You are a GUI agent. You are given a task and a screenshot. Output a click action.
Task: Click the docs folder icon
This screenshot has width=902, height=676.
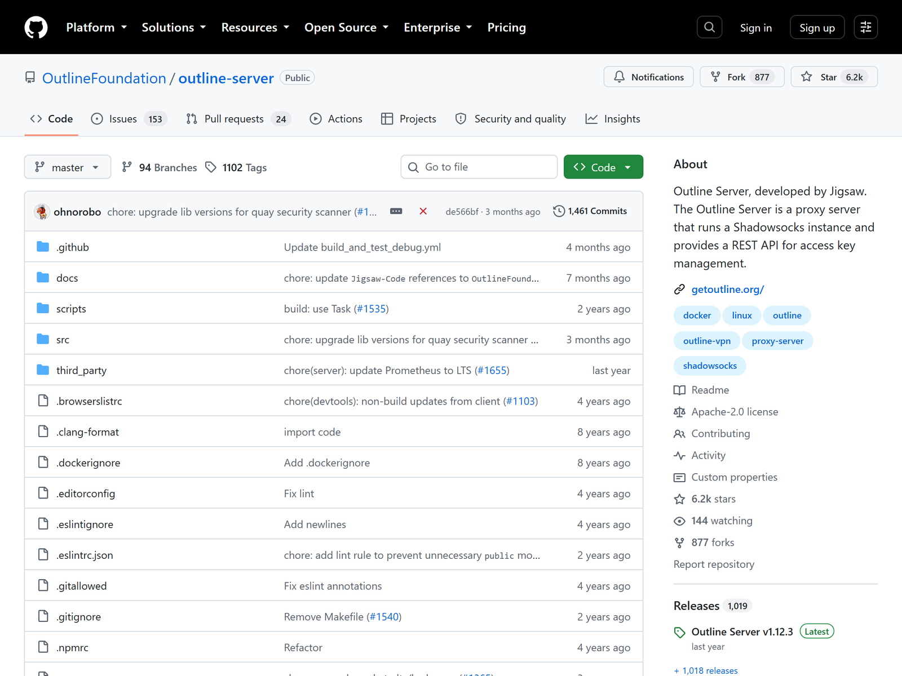(43, 278)
